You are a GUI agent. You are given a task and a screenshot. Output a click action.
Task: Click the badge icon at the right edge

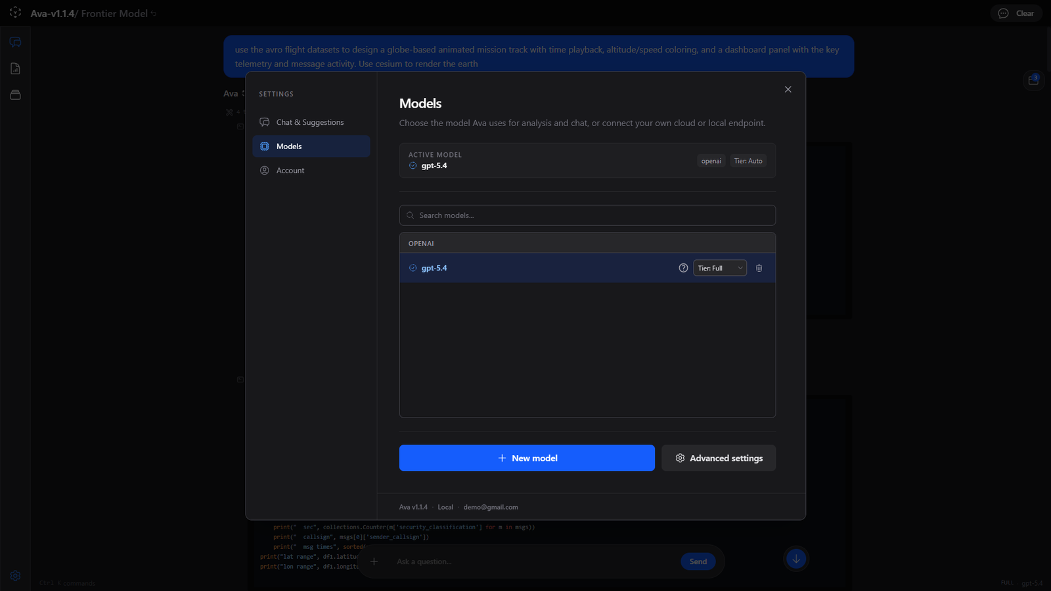pos(1033,80)
